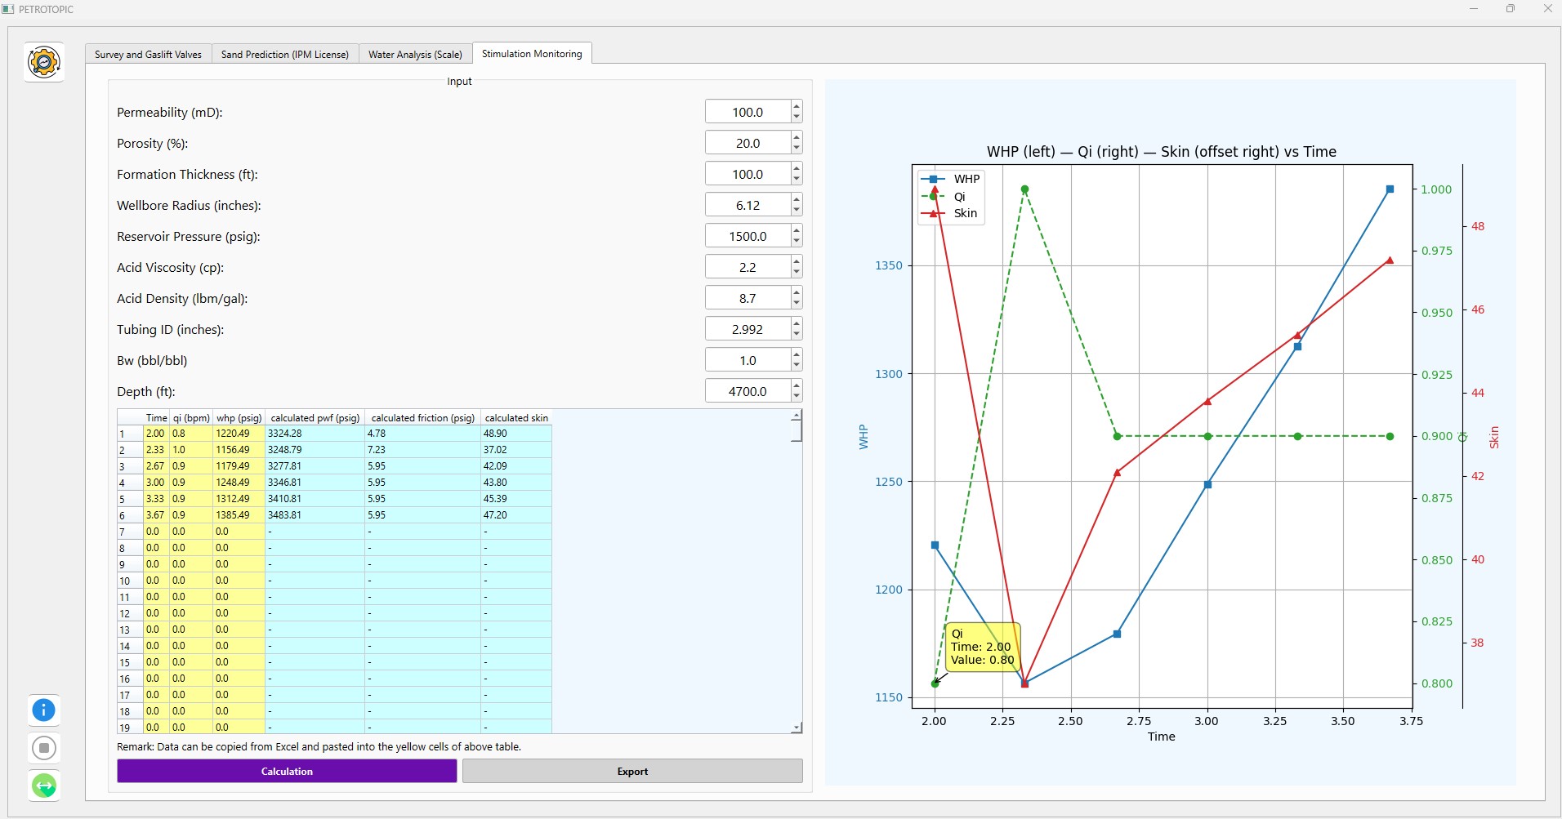Click the red Skin legend marker

[932, 213]
